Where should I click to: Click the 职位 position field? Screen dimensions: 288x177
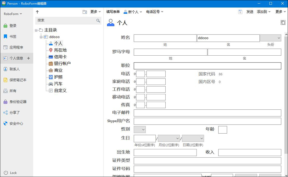coord(207,66)
